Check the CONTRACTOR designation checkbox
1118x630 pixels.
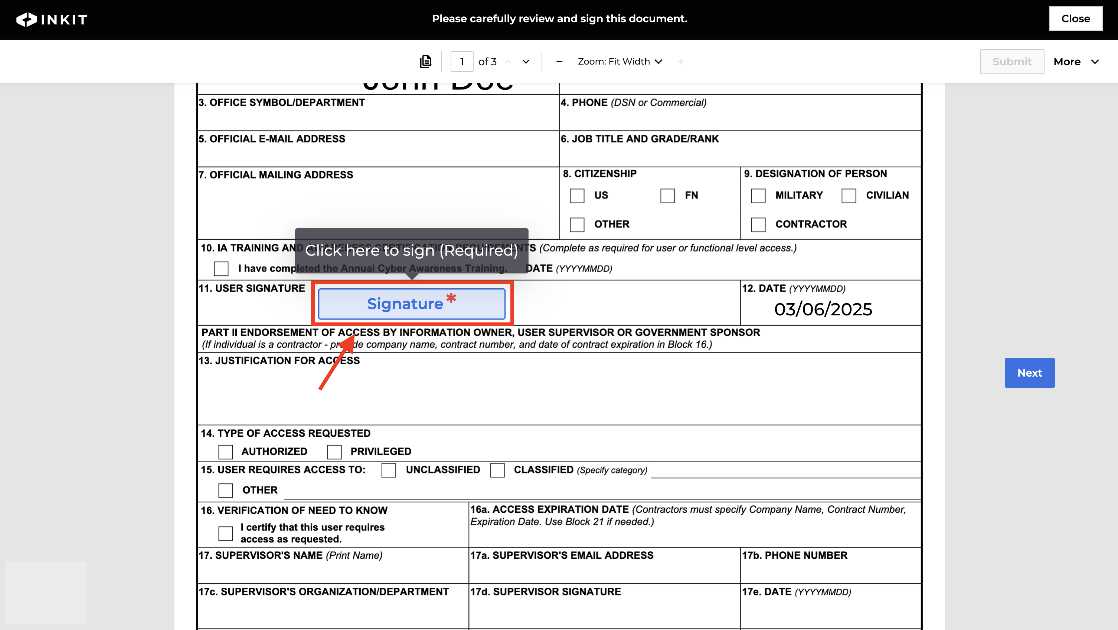tap(758, 225)
